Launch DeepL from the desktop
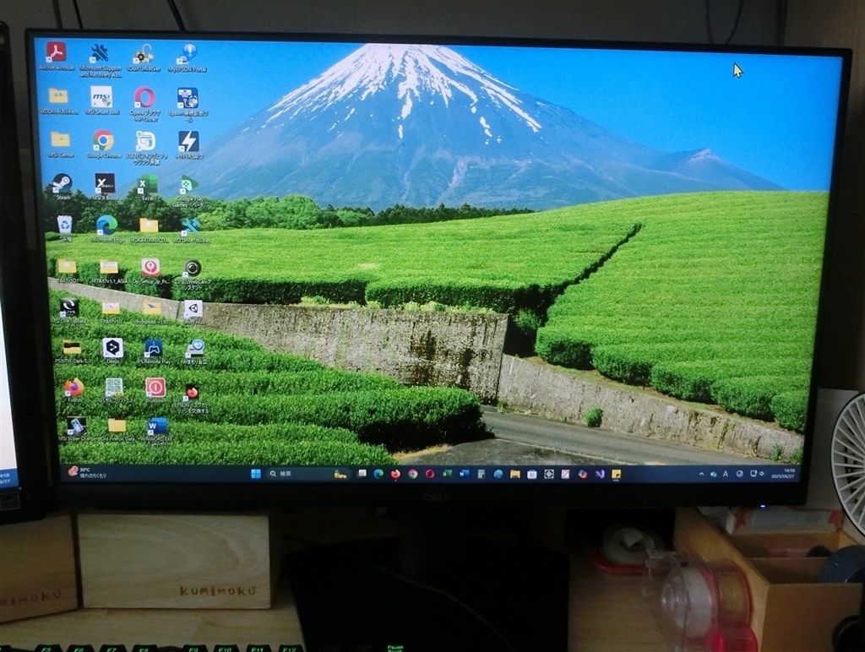 coord(113,349)
